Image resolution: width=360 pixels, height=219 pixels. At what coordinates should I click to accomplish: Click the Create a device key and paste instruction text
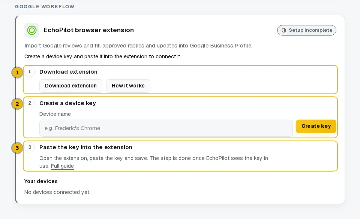[103, 56]
